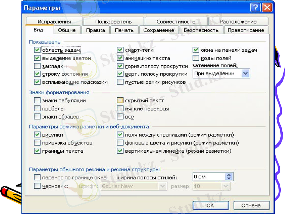Enable 'перенос по границе окна' option

coord(37,177)
